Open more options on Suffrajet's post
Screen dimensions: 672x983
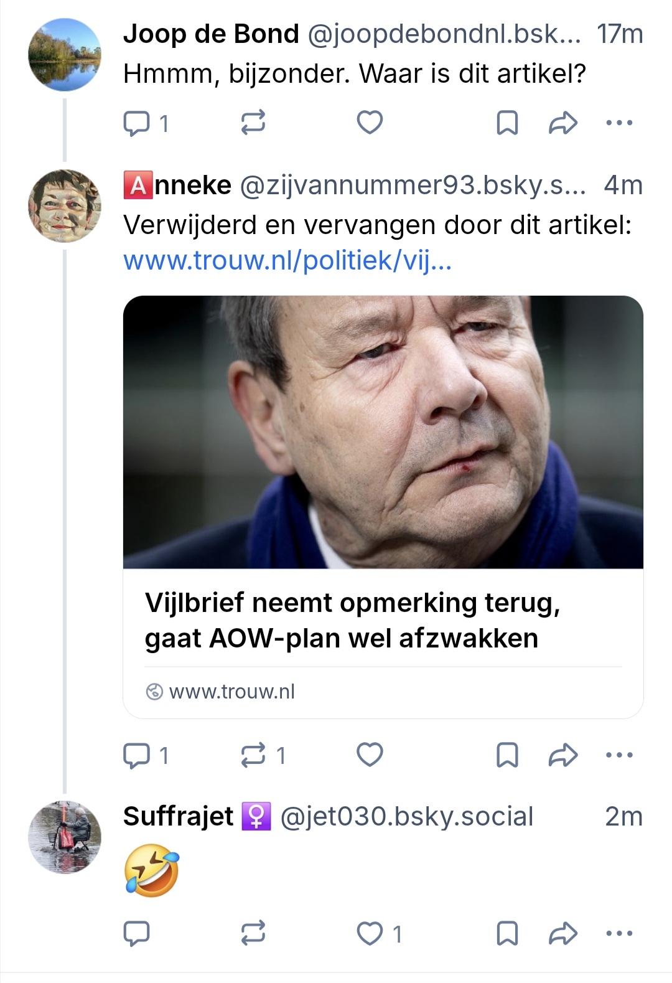[x=619, y=933]
